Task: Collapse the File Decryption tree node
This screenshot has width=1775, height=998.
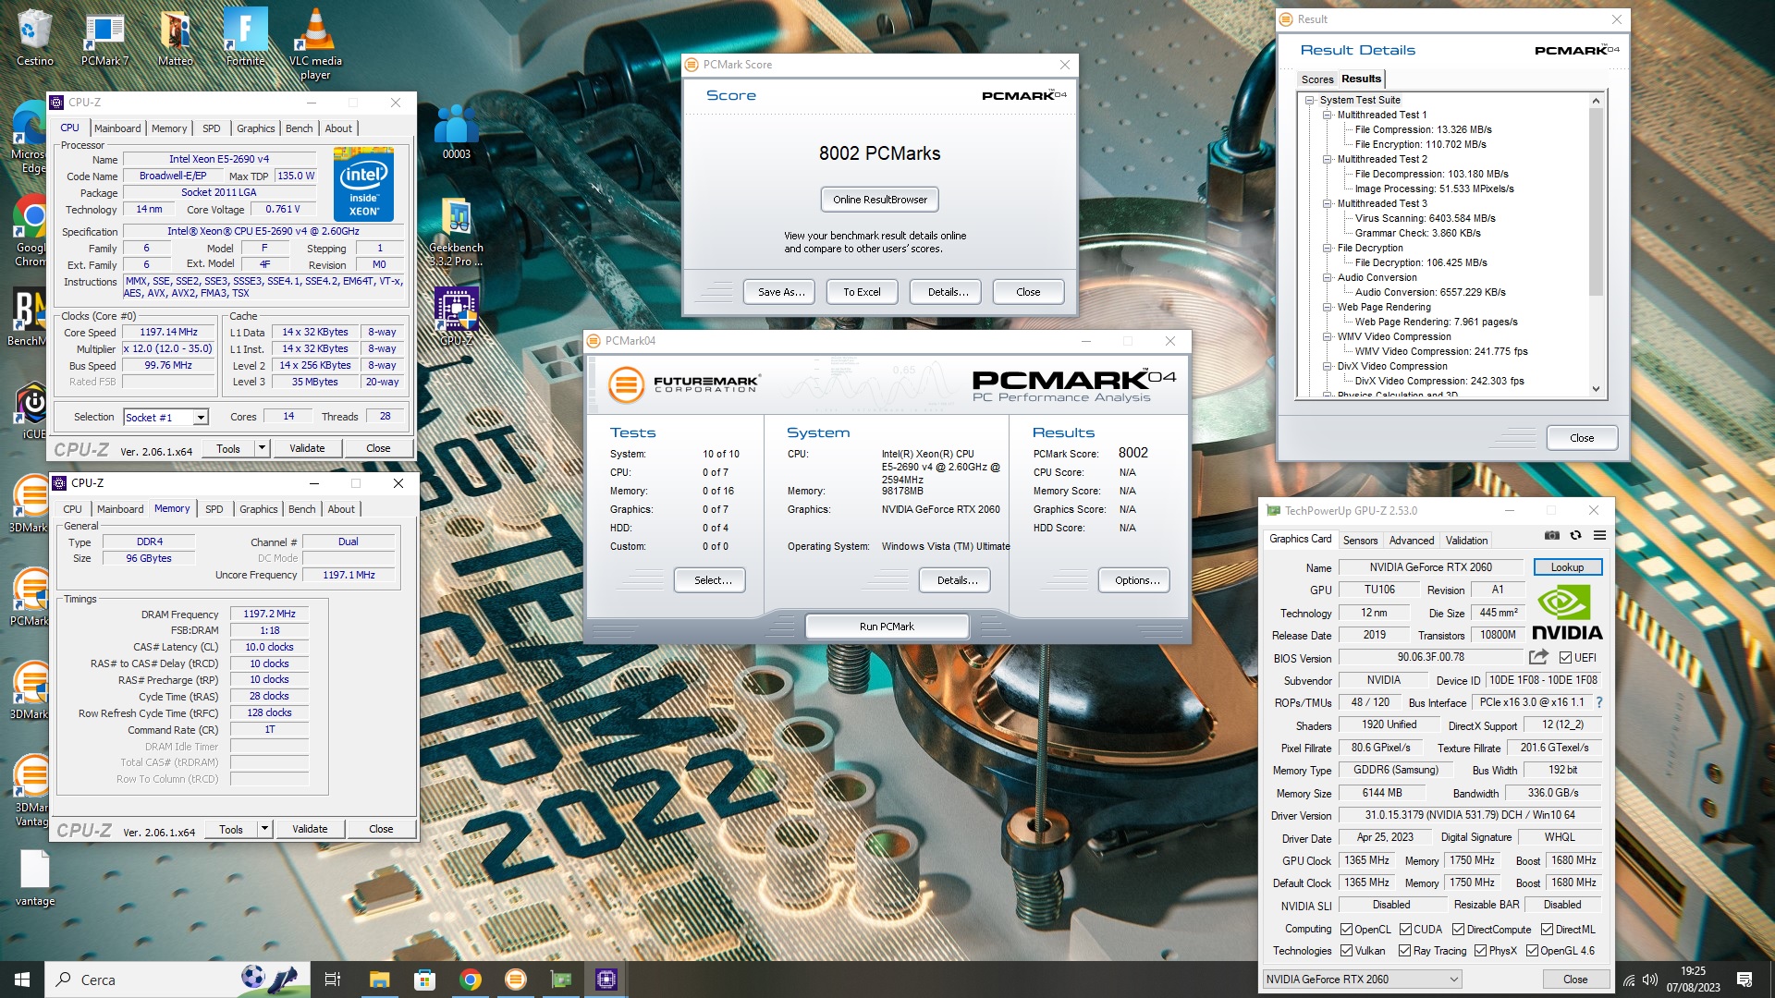Action: tap(1328, 248)
